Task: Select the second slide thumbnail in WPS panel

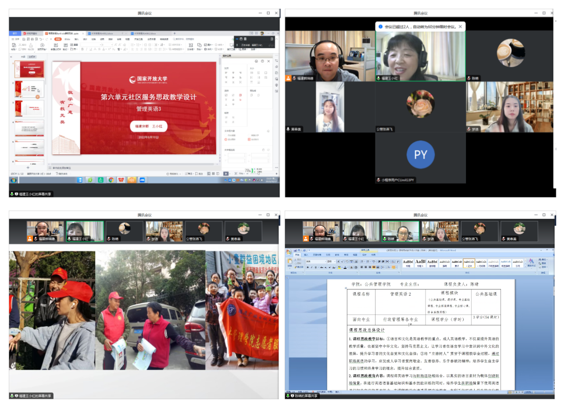Action: click(x=29, y=89)
